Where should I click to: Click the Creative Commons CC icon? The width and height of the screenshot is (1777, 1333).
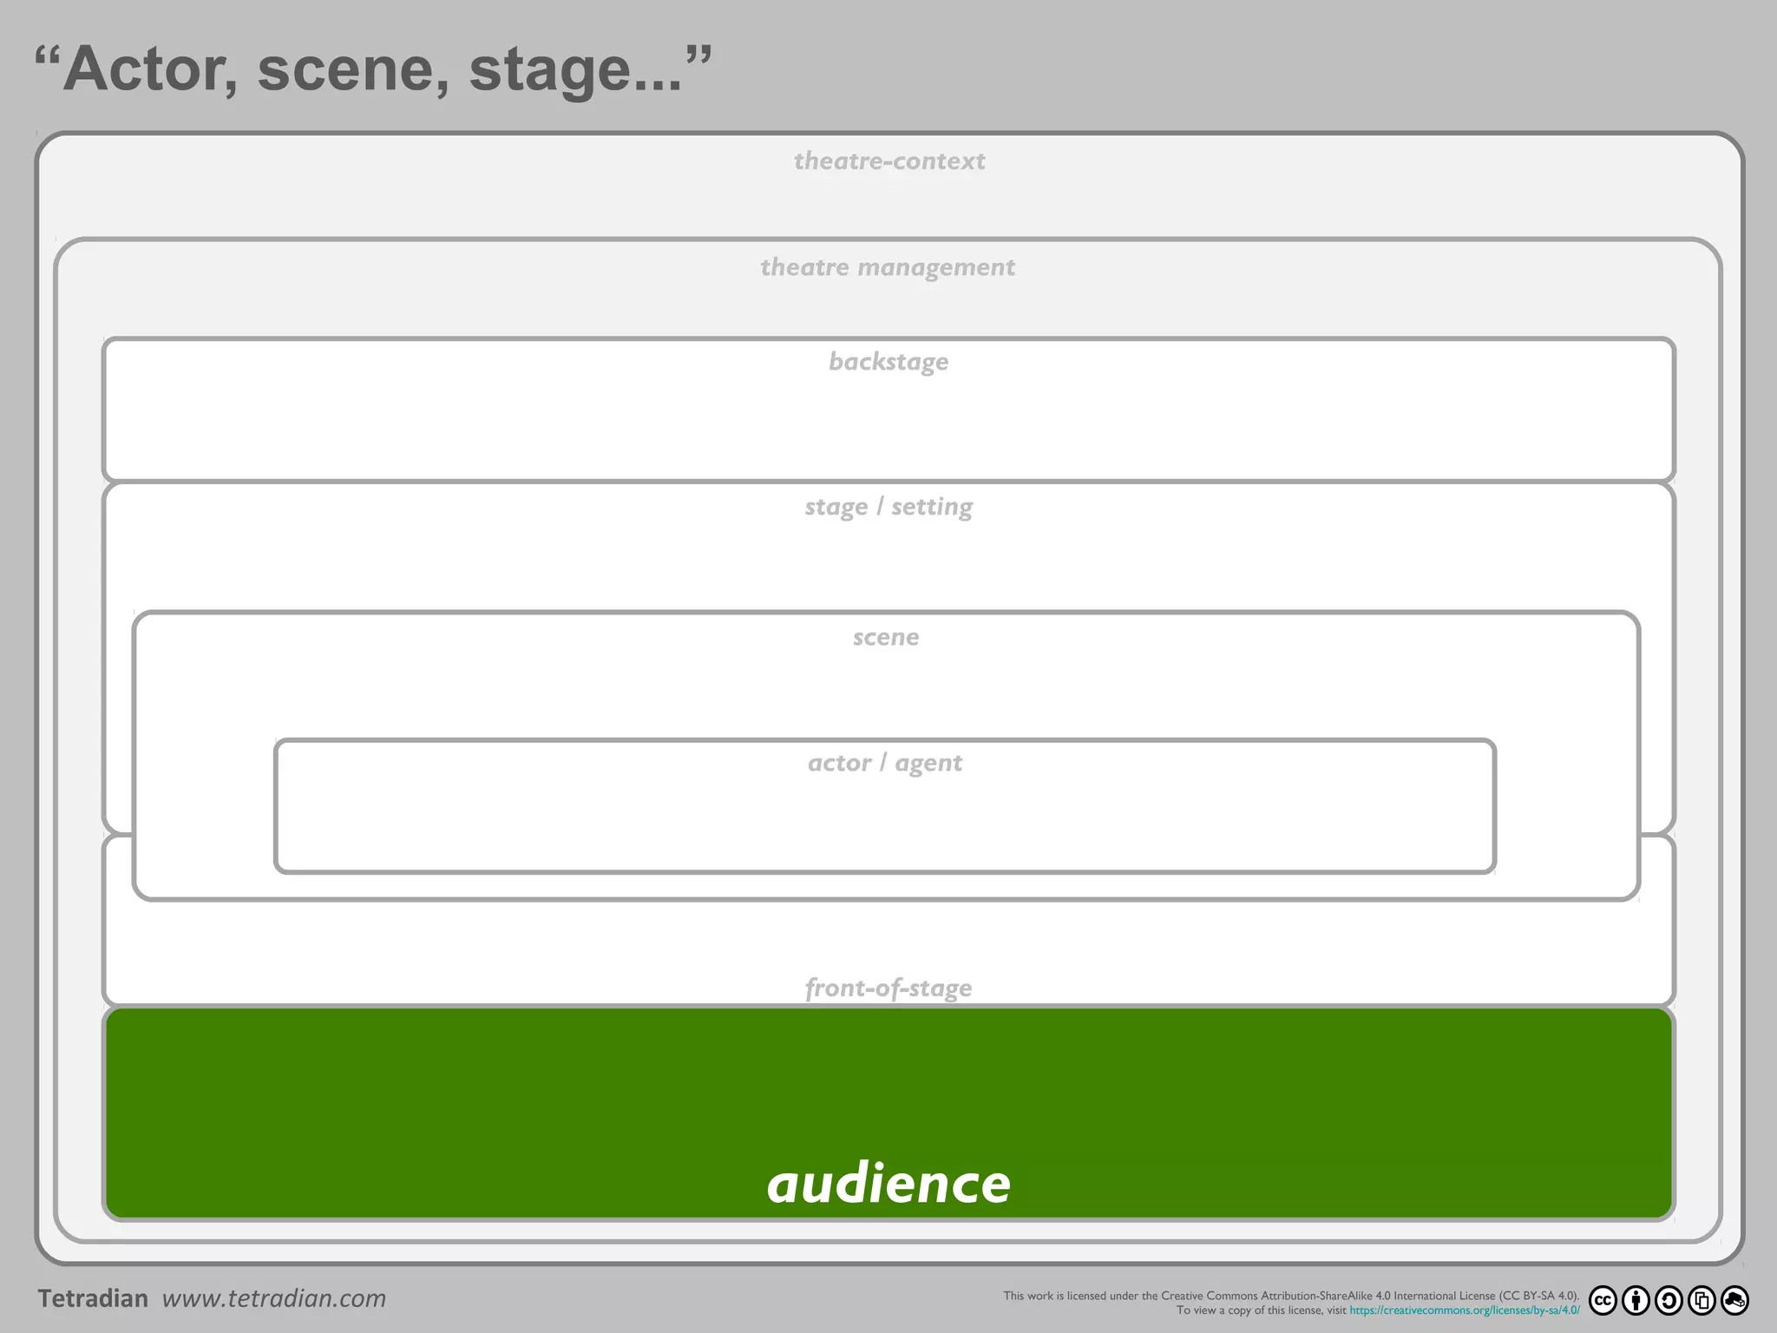[x=1603, y=1300]
